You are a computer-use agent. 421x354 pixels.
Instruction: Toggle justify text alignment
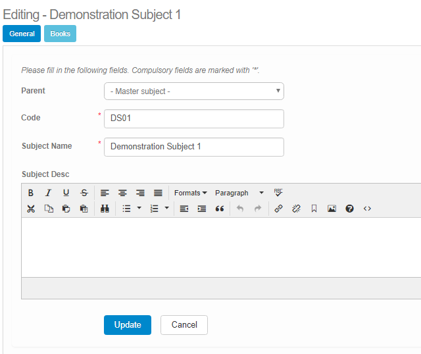click(x=158, y=193)
